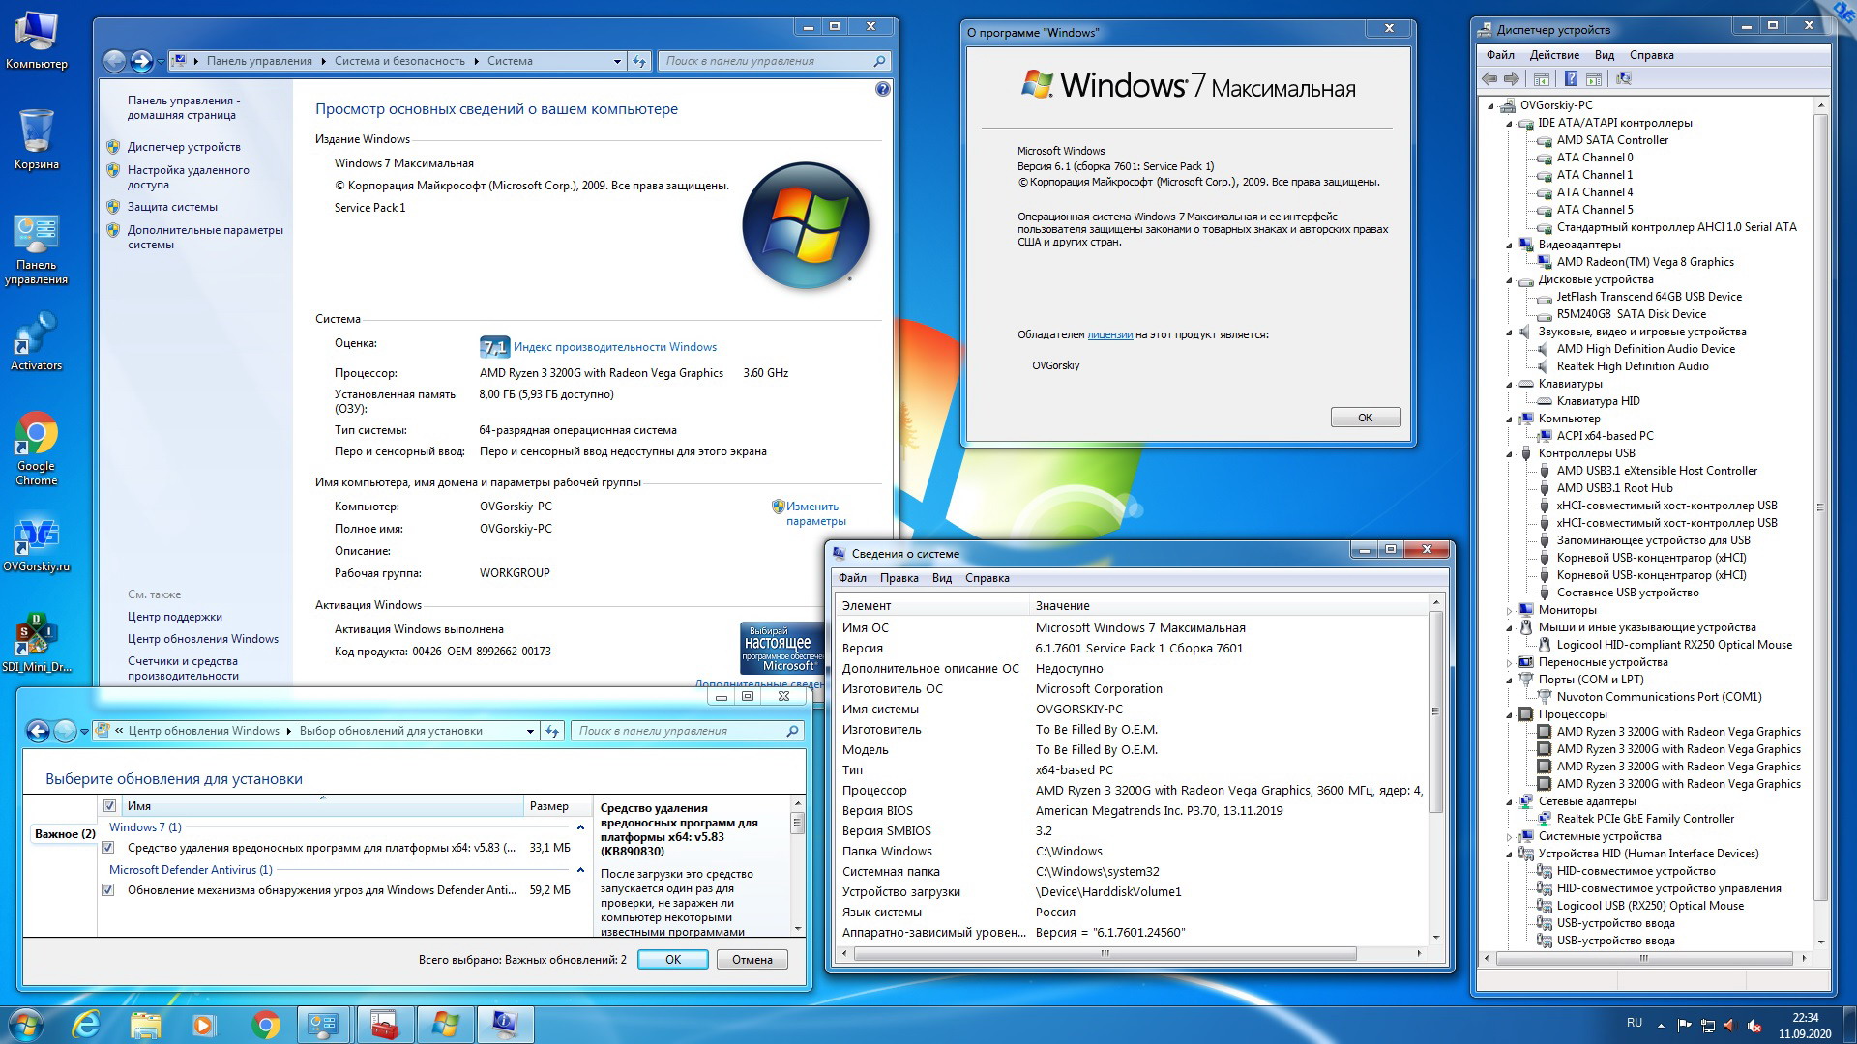Uncheck the malicious software removal tool update
The image size is (1857, 1044).
(108, 848)
